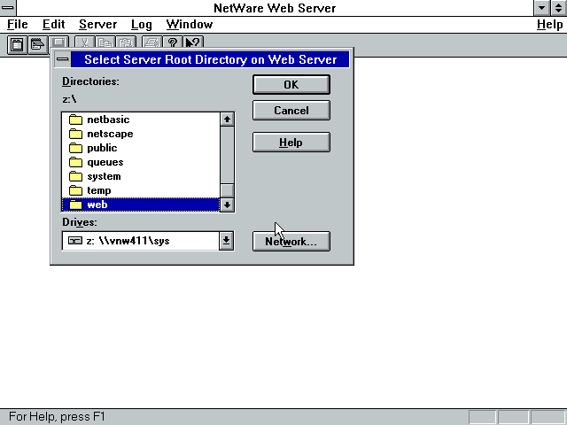Select the temp folder icon
This screenshot has height=425, width=567.
[x=75, y=190]
